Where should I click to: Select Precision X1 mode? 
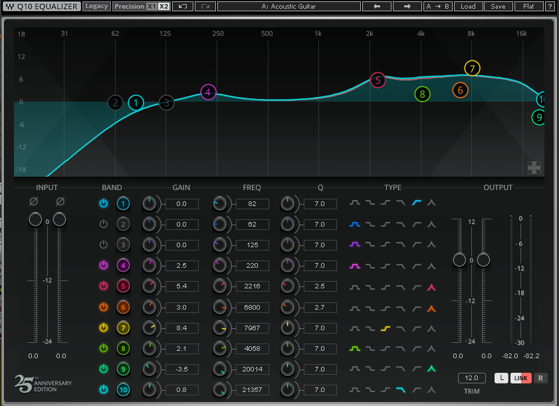coord(152,7)
